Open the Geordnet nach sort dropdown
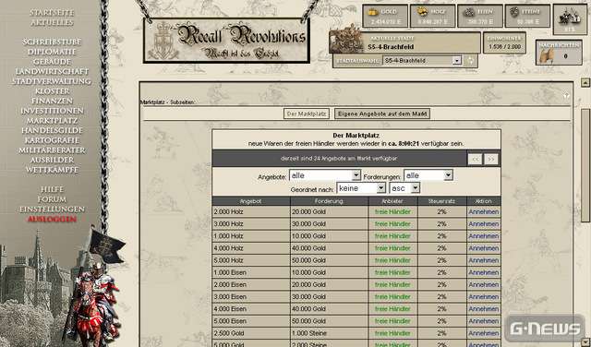 pyautogui.click(x=361, y=188)
